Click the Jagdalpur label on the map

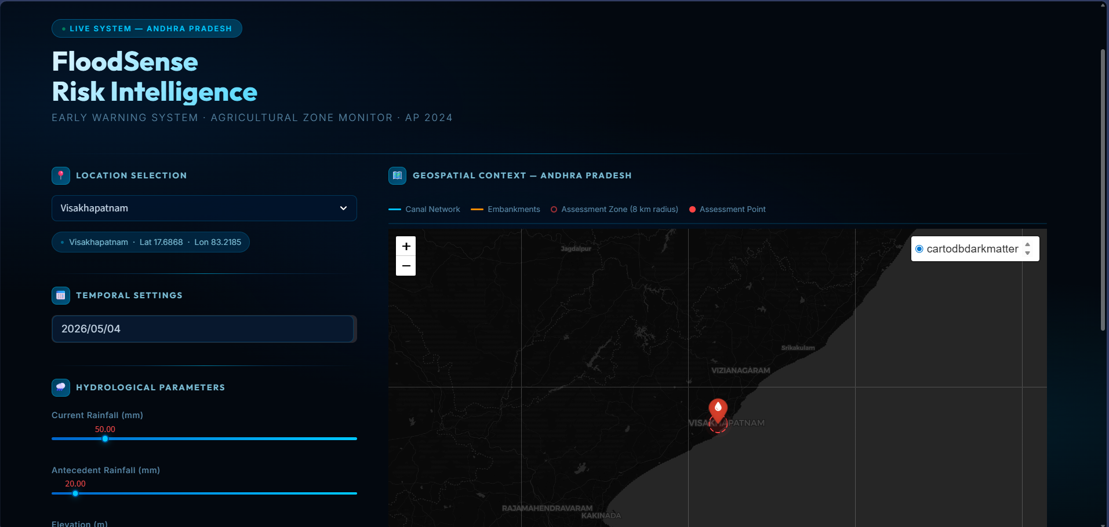(576, 249)
